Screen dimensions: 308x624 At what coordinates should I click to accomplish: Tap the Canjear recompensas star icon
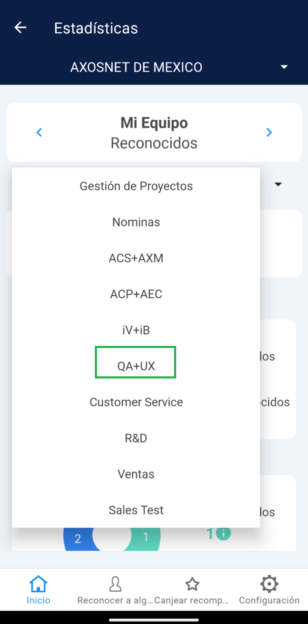coord(192,585)
